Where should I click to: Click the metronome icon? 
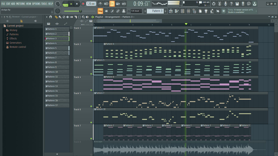[x=100, y=4]
